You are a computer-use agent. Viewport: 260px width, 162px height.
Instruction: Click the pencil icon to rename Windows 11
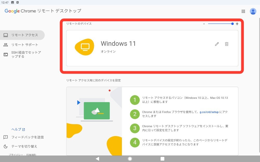tap(217, 44)
